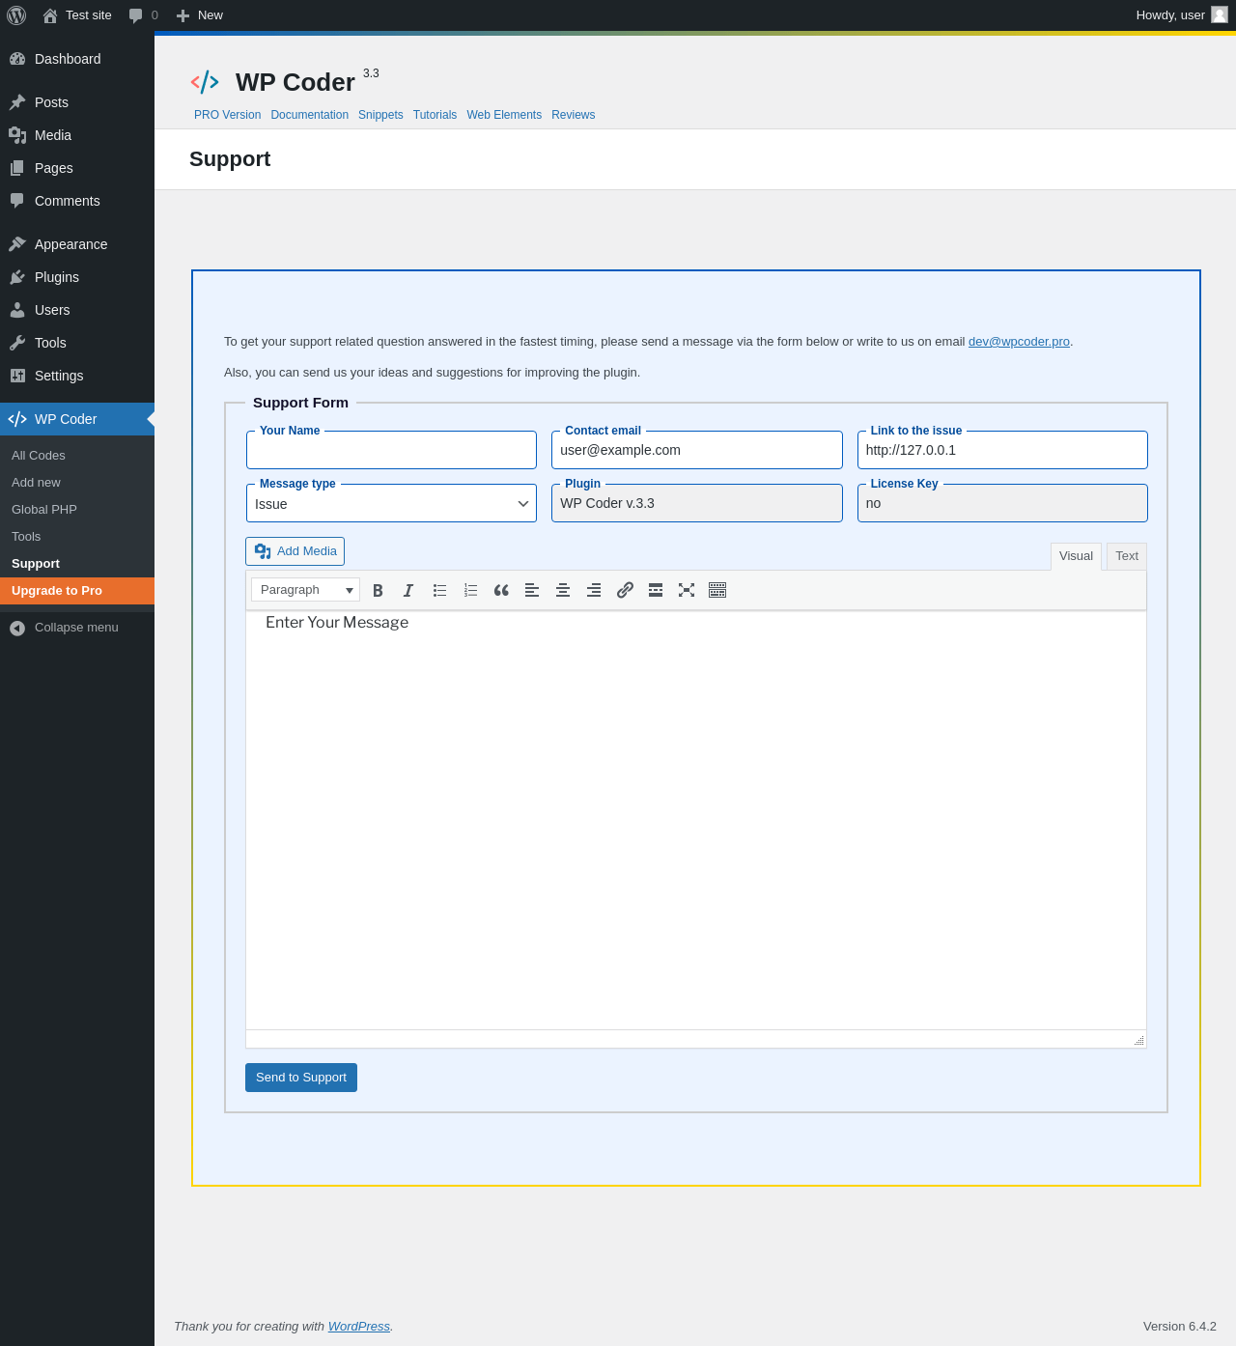This screenshot has height=1346, width=1236.
Task: Click Send to Support button
Action: pos(301,1078)
